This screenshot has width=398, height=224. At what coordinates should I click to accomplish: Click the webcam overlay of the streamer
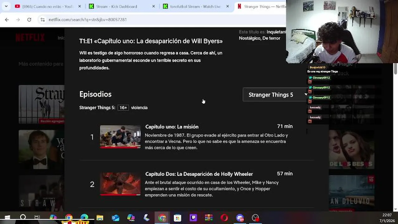(342, 31)
